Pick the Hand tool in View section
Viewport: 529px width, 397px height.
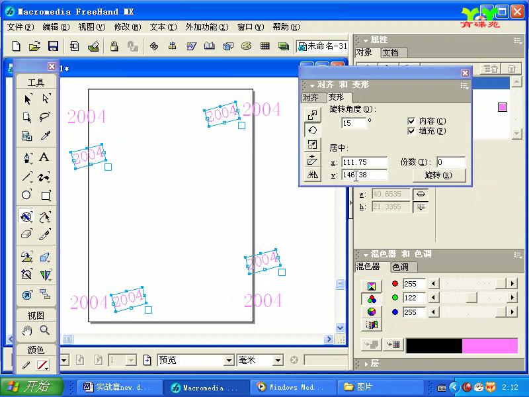(x=26, y=330)
